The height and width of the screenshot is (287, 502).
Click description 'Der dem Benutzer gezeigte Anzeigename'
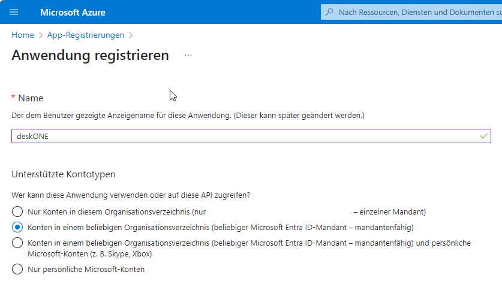pos(83,116)
